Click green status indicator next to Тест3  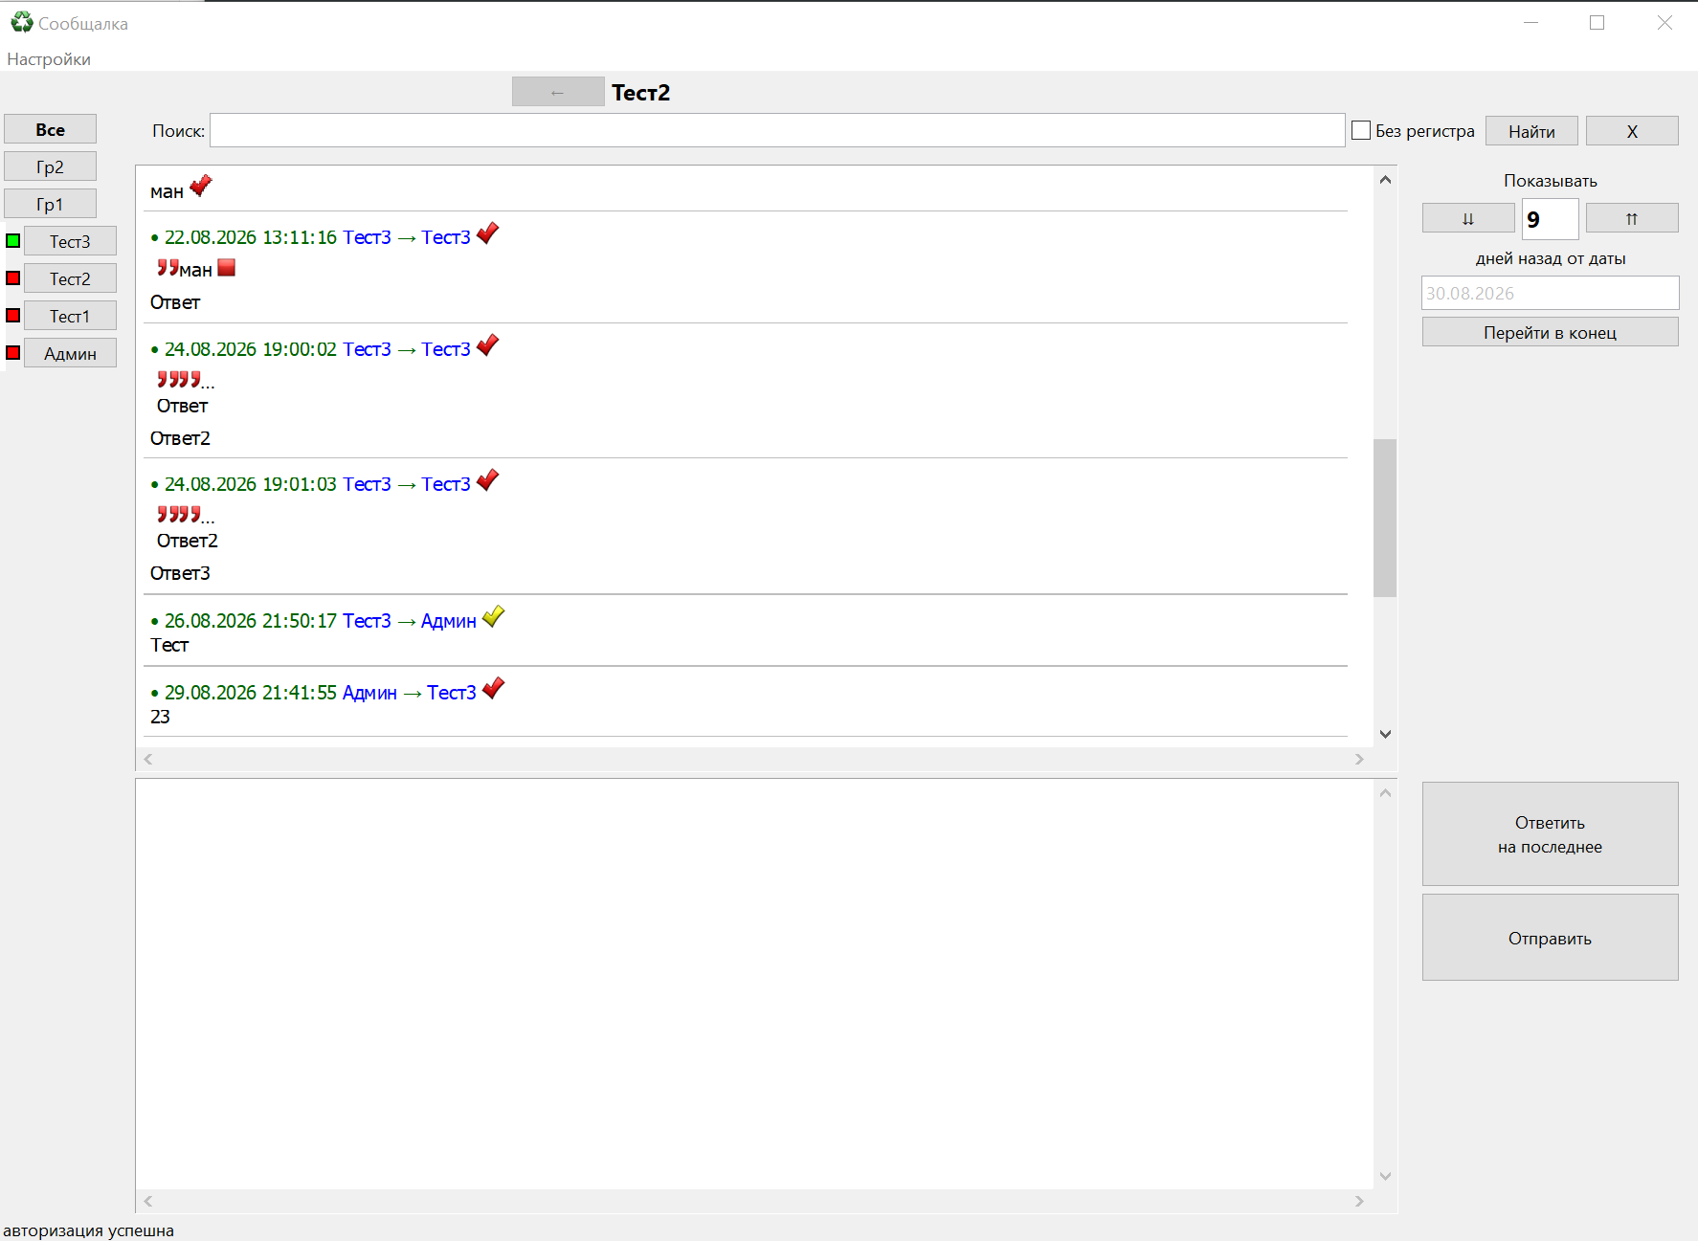click(x=13, y=241)
